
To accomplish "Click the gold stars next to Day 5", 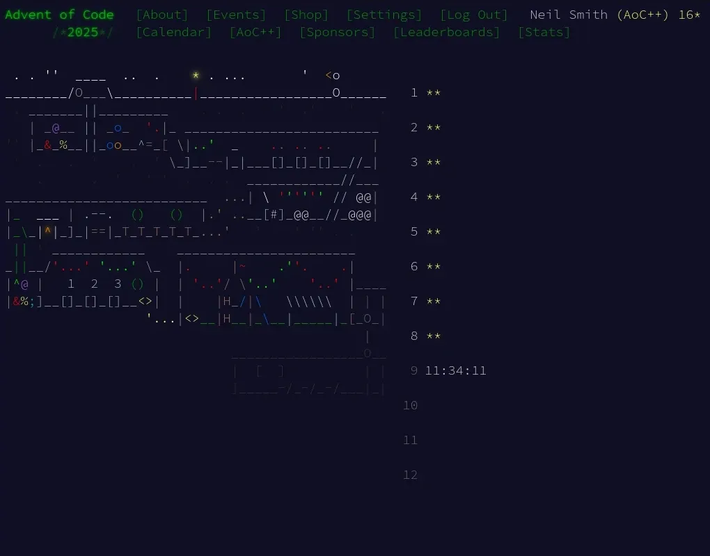I will coord(433,231).
